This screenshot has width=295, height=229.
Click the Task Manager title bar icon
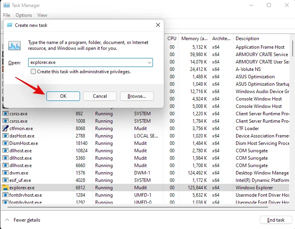click(6, 5)
